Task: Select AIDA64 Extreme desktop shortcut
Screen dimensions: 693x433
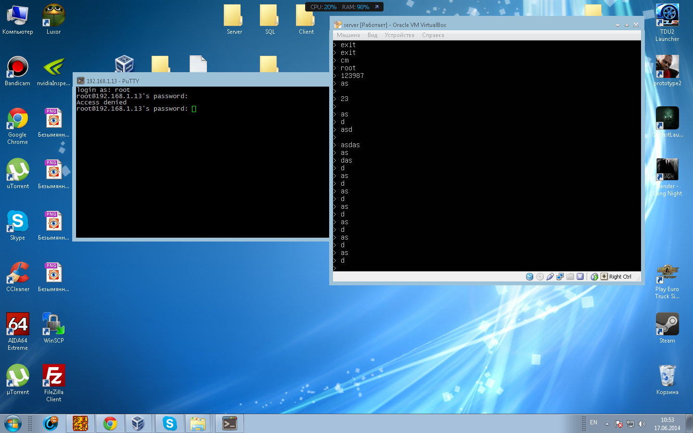Action: [x=18, y=331]
